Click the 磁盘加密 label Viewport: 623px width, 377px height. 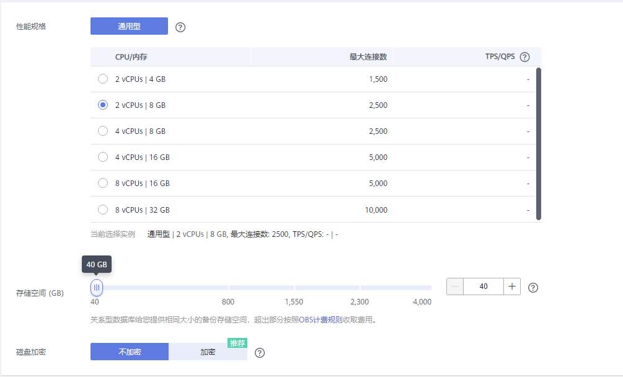coord(31,352)
